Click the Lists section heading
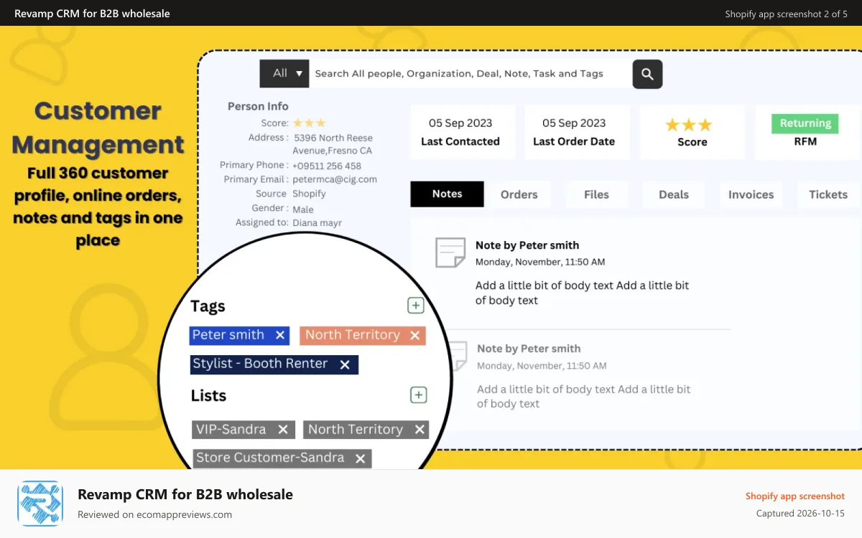The image size is (862, 538). (208, 395)
